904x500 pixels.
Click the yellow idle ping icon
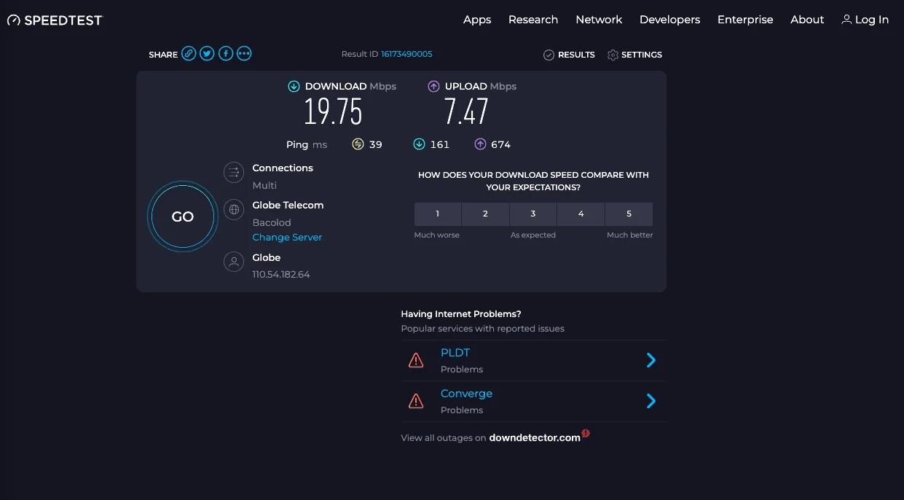[358, 144]
